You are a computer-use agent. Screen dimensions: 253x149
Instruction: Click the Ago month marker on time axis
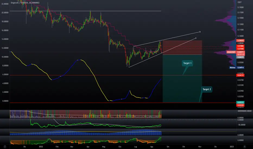tap(152, 147)
